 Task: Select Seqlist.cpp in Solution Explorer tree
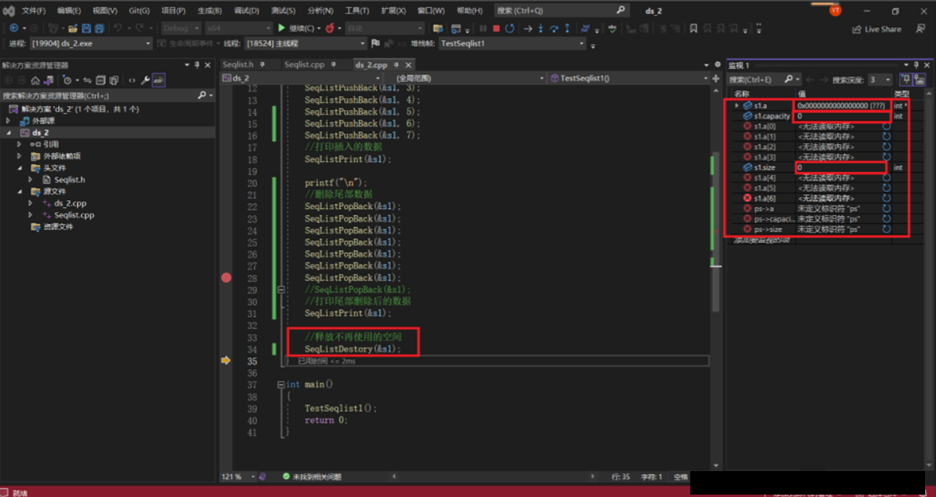[74, 215]
